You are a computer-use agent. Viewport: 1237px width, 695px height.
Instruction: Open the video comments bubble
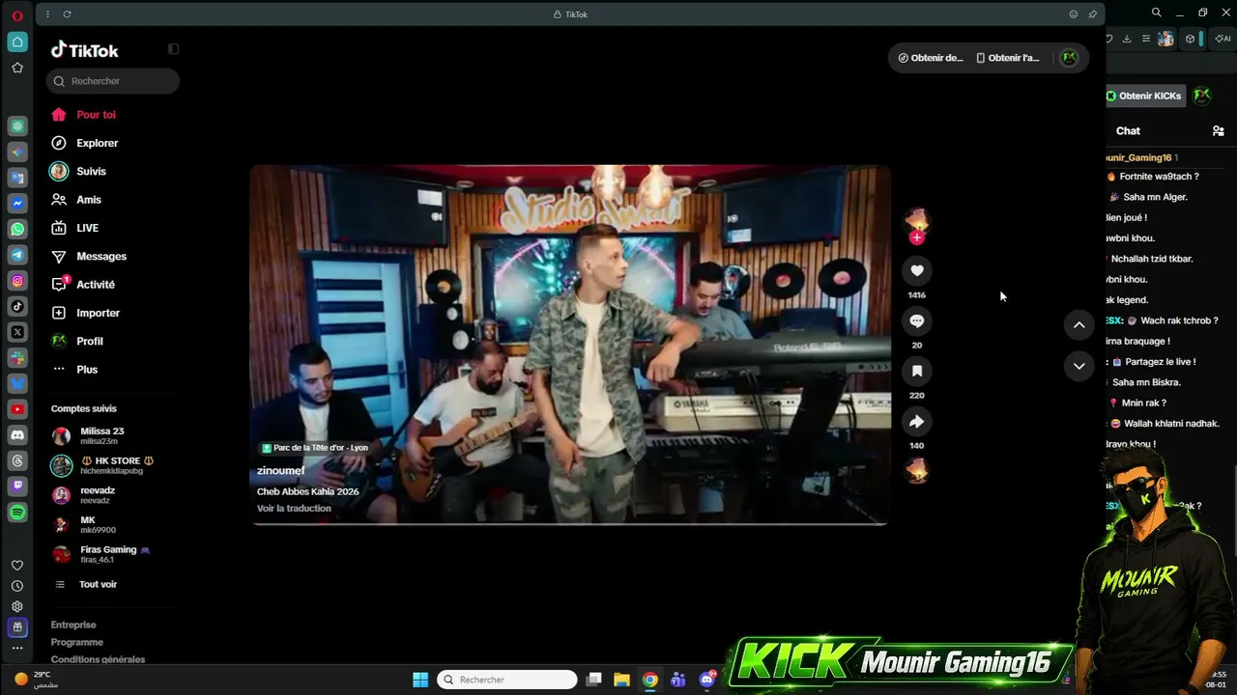click(x=917, y=320)
